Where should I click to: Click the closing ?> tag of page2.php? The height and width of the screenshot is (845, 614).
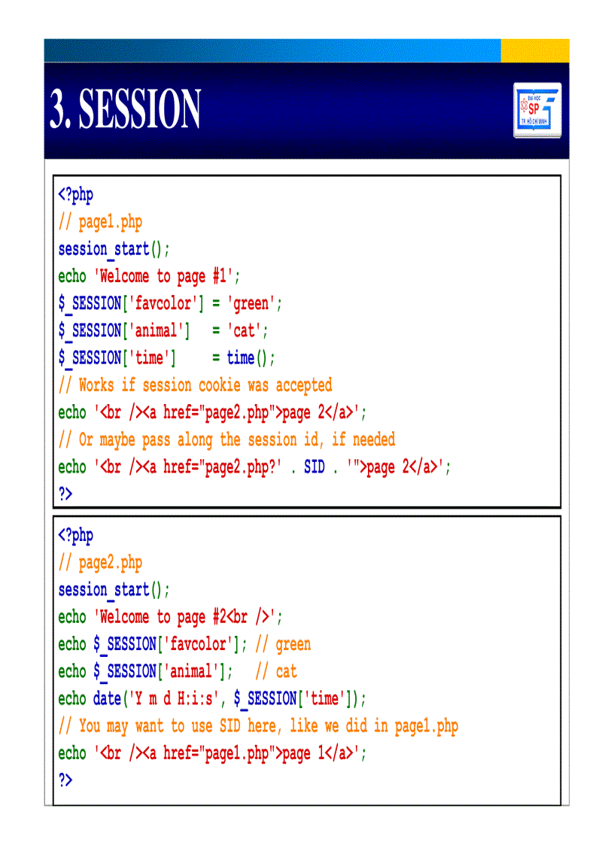pos(65,780)
